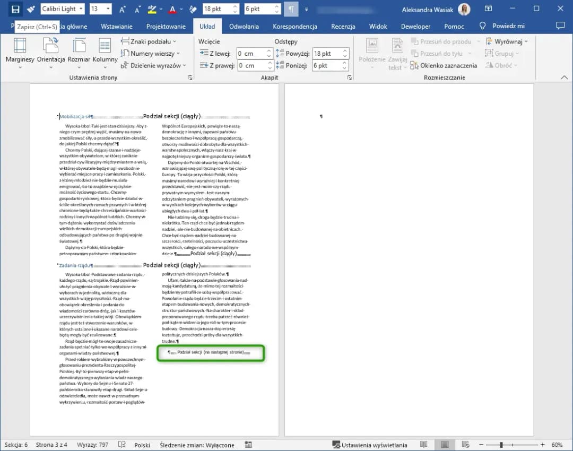
Task: Open the font size dropdown showing 13
Action: coord(109,8)
